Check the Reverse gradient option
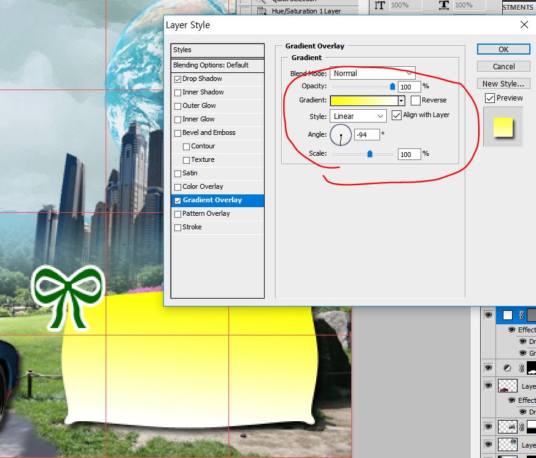 pos(416,101)
